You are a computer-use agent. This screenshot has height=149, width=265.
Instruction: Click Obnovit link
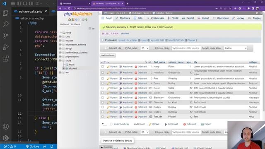(191, 40)
